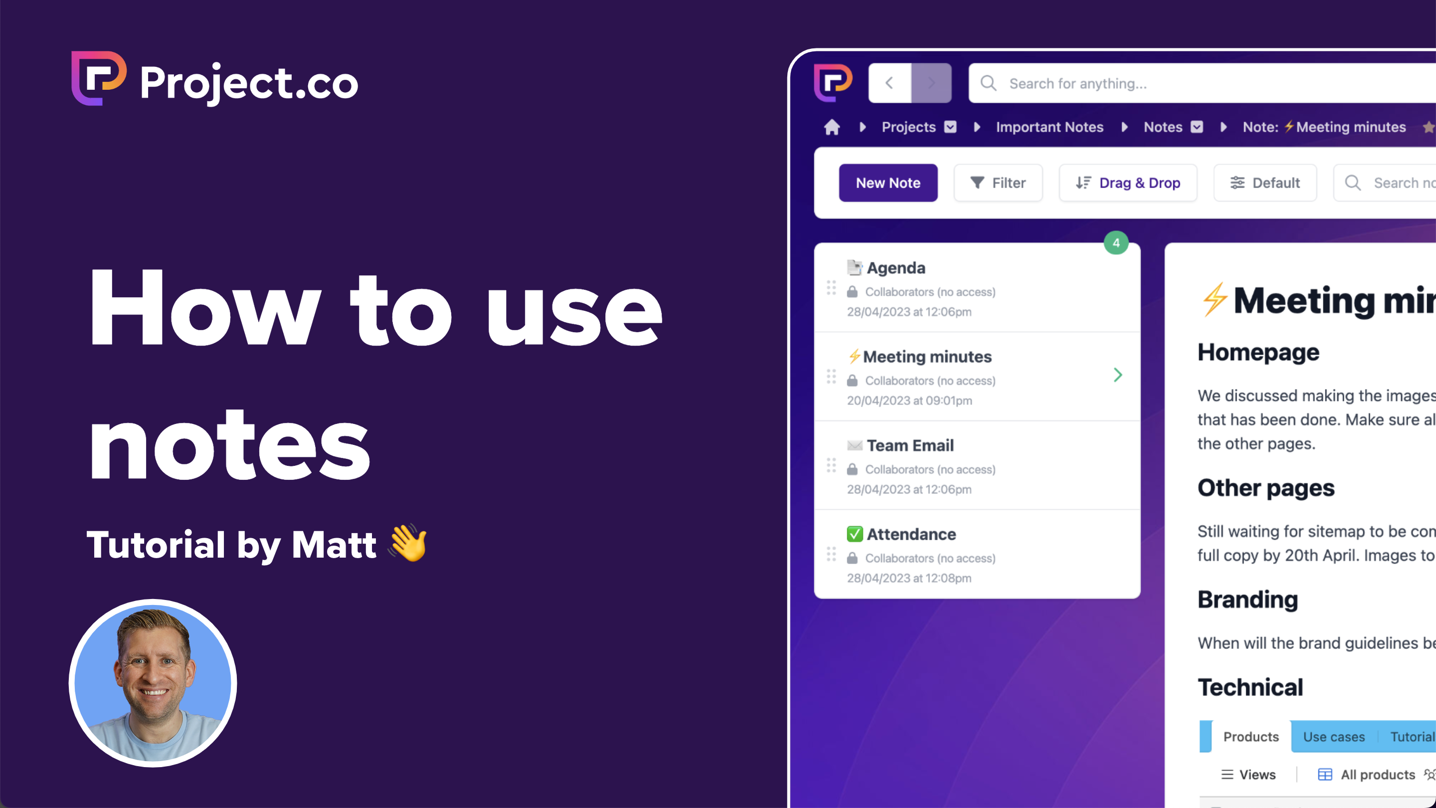This screenshot has height=808, width=1436.
Task: Click the Filter button
Action: click(x=999, y=183)
